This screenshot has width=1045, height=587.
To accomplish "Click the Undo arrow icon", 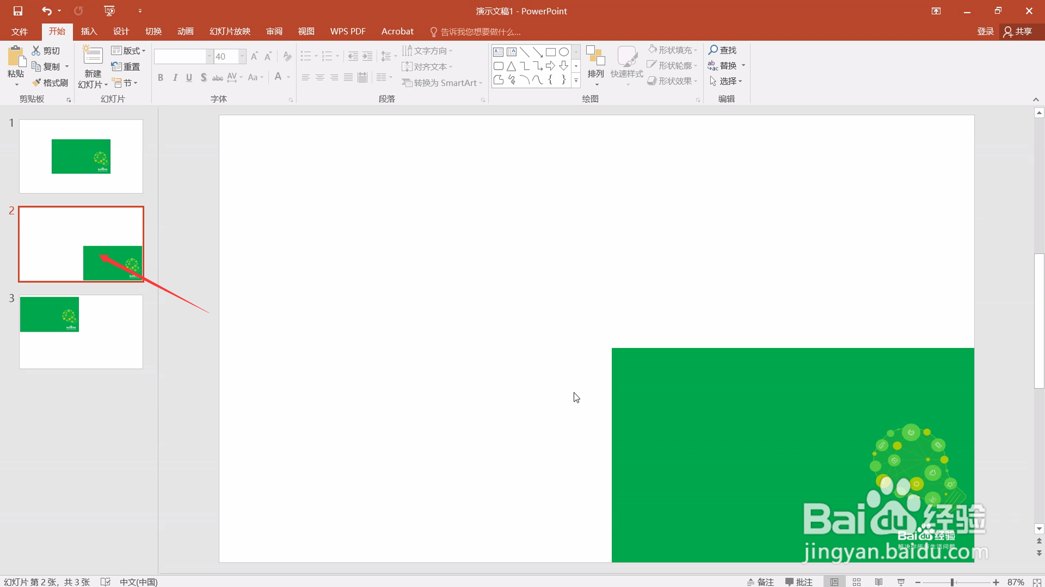I will coord(47,11).
